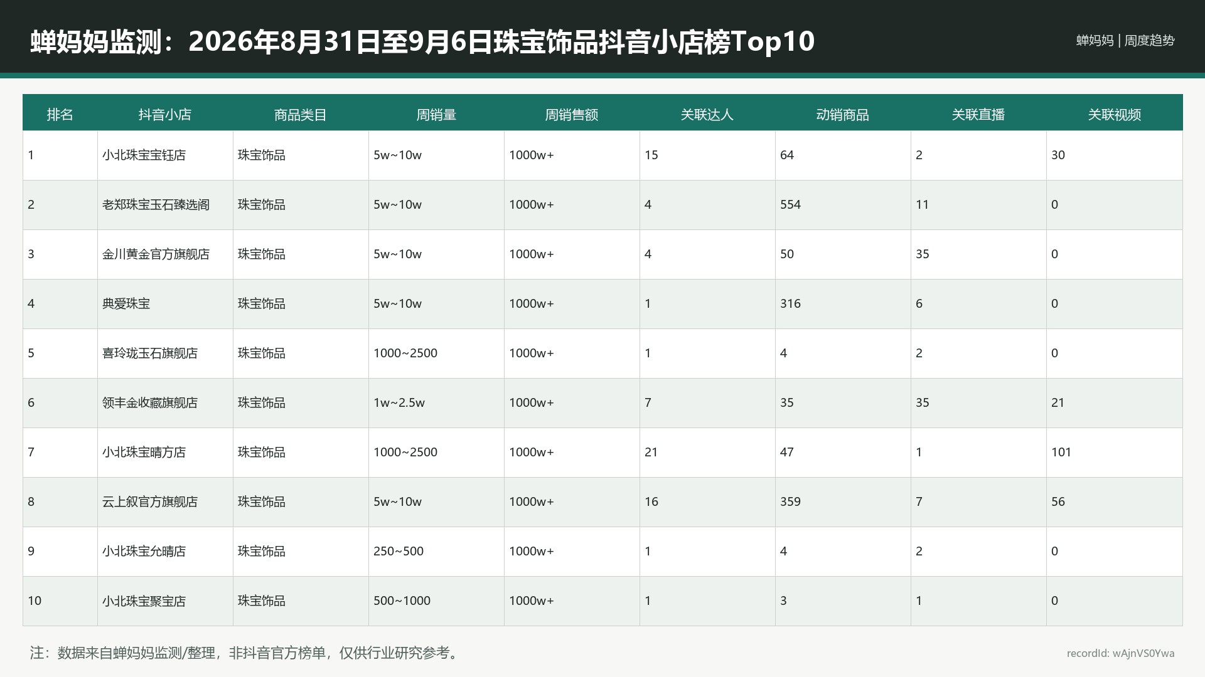
Task: Select shop name 喜玲珑玉石旗舰店
Action: pyautogui.click(x=150, y=353)
